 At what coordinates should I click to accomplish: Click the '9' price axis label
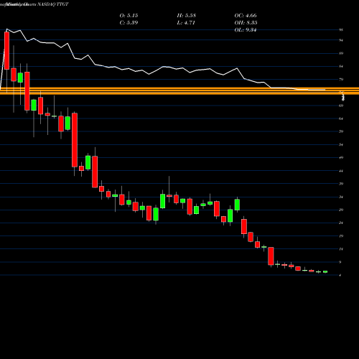(x=340, y=262)
